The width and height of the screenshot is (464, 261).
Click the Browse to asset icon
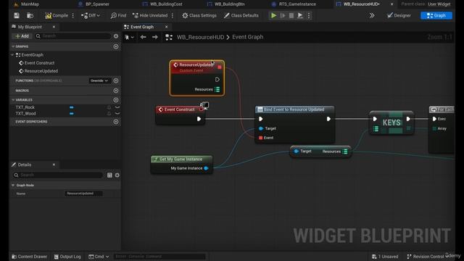click(x=30, y=15)
